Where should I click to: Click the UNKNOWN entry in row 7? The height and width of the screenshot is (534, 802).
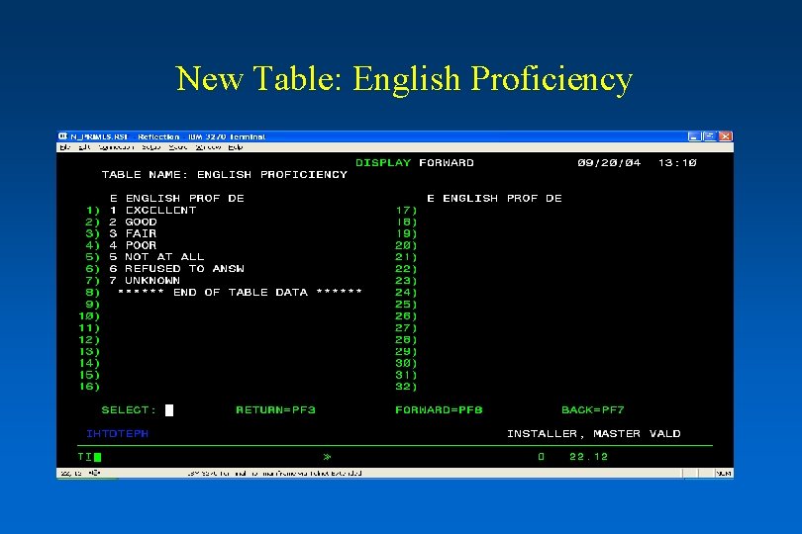152,281
